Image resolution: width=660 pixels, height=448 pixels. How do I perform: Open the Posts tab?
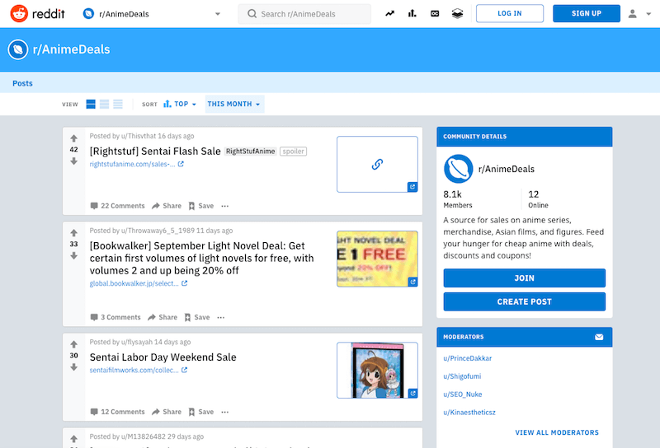(22, 83)
